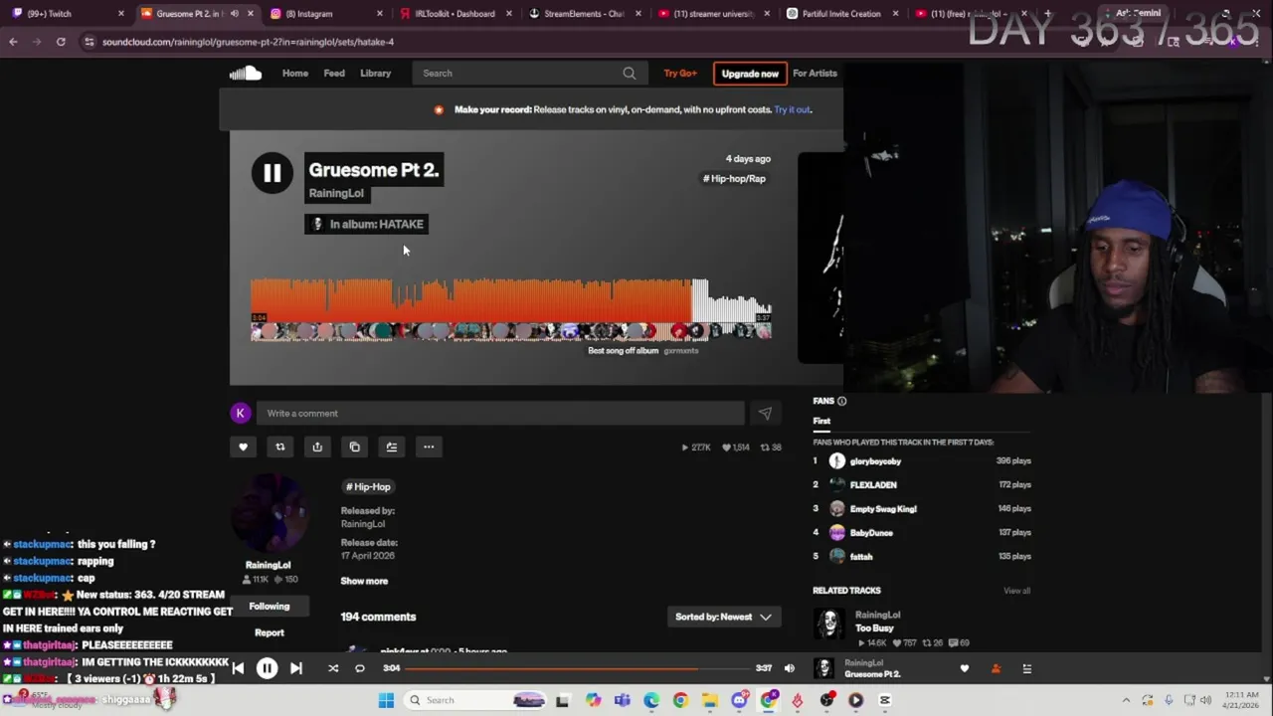Open the Too Busy related track
1273x716 pixels.
[x=874, y=628]
